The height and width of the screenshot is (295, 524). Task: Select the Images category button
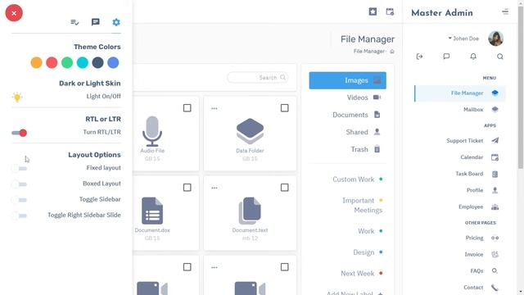[347, 80]
